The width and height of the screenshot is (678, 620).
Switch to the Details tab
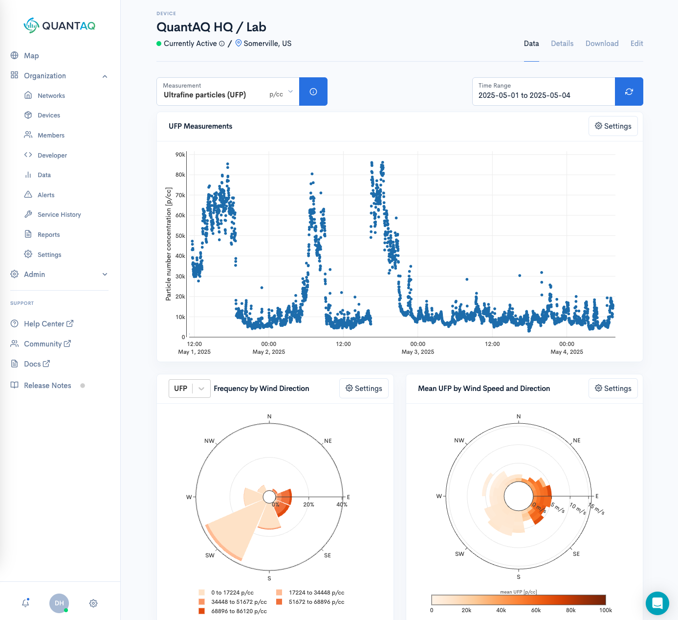point(562,44)
